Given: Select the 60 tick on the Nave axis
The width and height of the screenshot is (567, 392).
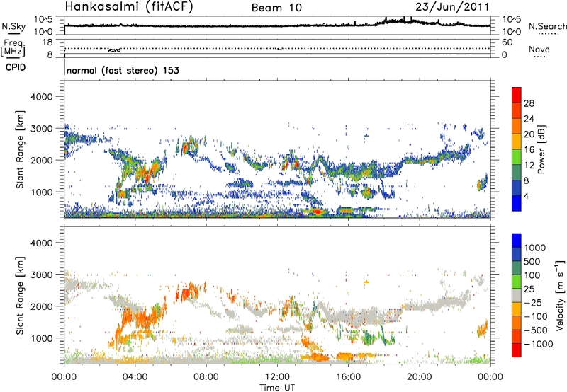Looking at the screenshot, I should tap(507, 42).
